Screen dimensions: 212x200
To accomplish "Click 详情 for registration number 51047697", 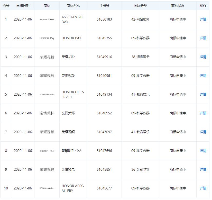I will (203, 132).
